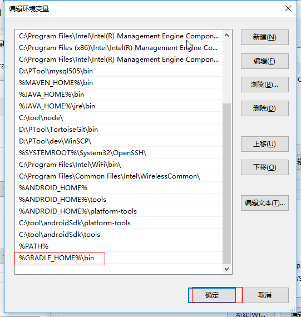This screenshot has height=317, width=301.
Task: Close the 编辑环境变量 dialog
Action: click(x=288, y=8)
